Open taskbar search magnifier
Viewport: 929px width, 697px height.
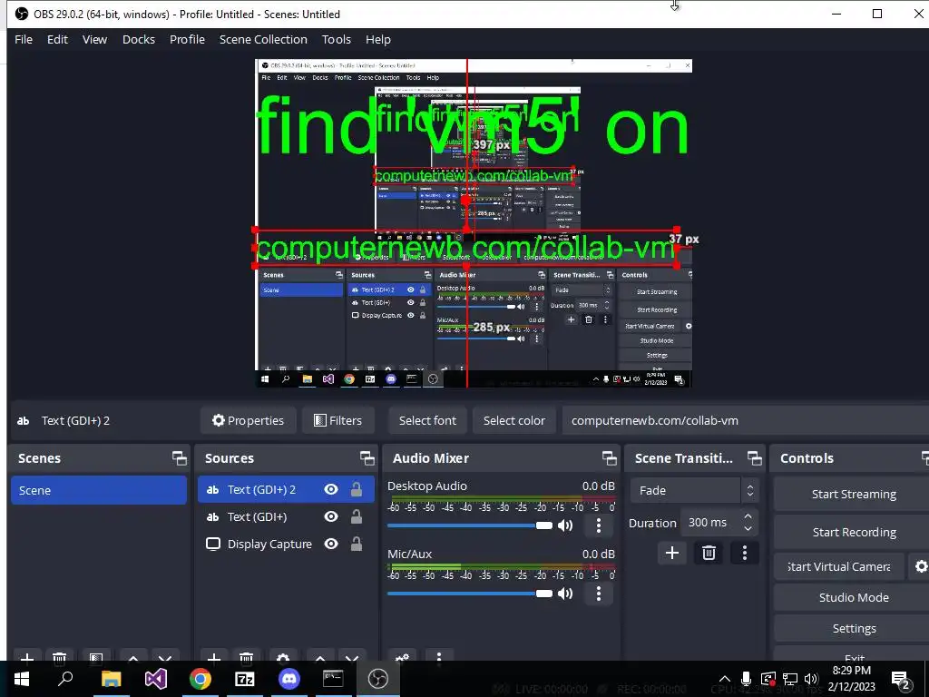(x=65, y=679)
